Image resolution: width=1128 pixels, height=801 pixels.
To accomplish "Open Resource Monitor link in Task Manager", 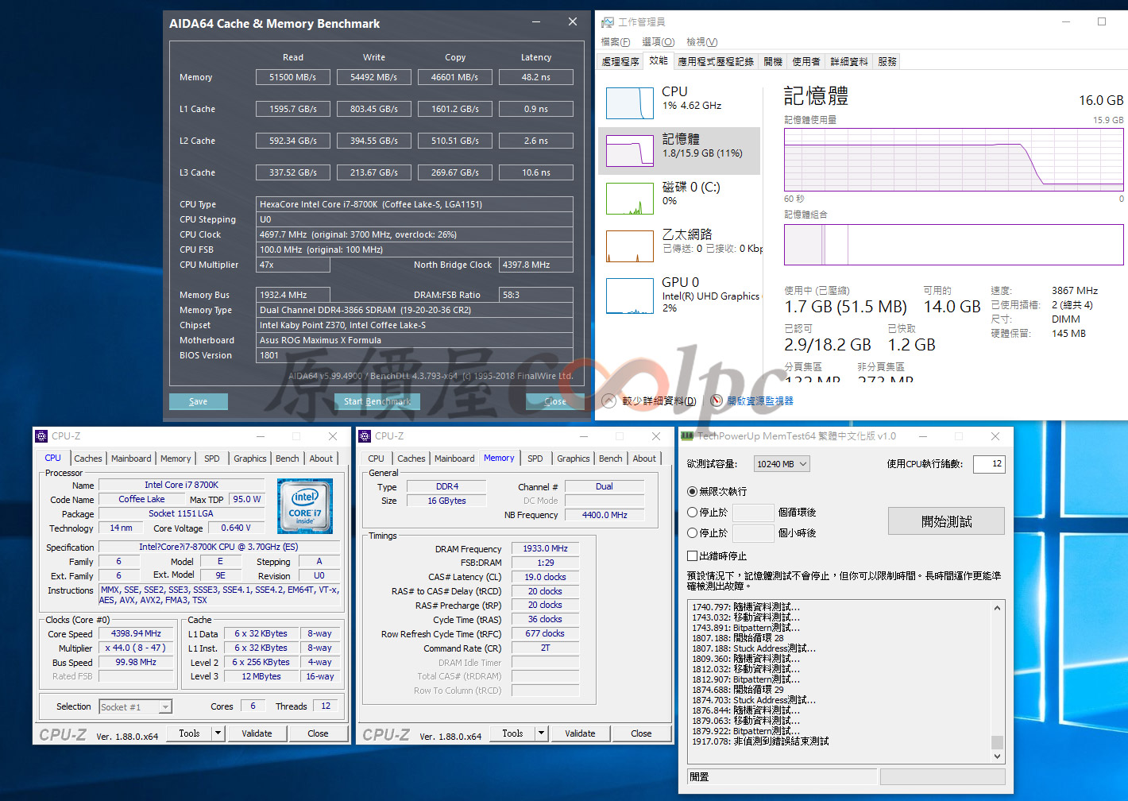I will pyautogui.click(x=760, y=400).
